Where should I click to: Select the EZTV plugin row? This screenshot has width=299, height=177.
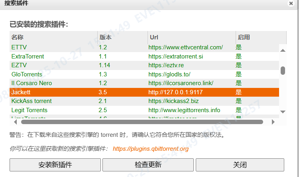(x=144, y=65)
